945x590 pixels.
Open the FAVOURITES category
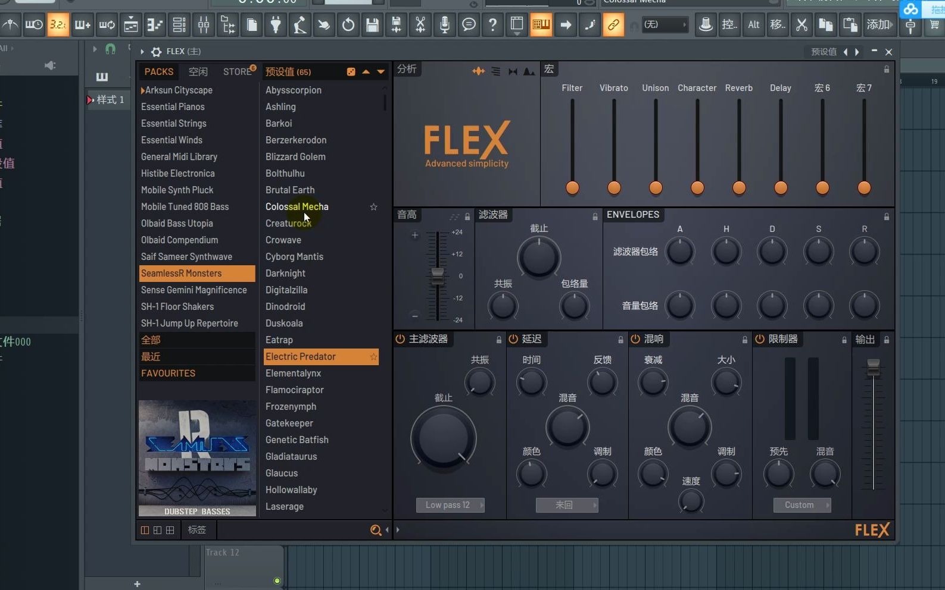click(x=197, y=374)
